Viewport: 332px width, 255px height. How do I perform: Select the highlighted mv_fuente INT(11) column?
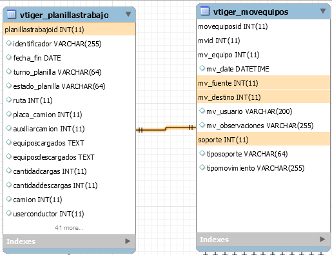263,82
